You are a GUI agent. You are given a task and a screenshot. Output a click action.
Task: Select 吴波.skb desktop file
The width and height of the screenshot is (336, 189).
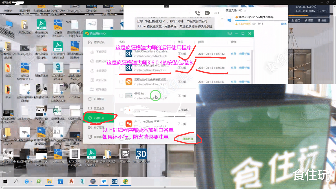pos(125,156)
